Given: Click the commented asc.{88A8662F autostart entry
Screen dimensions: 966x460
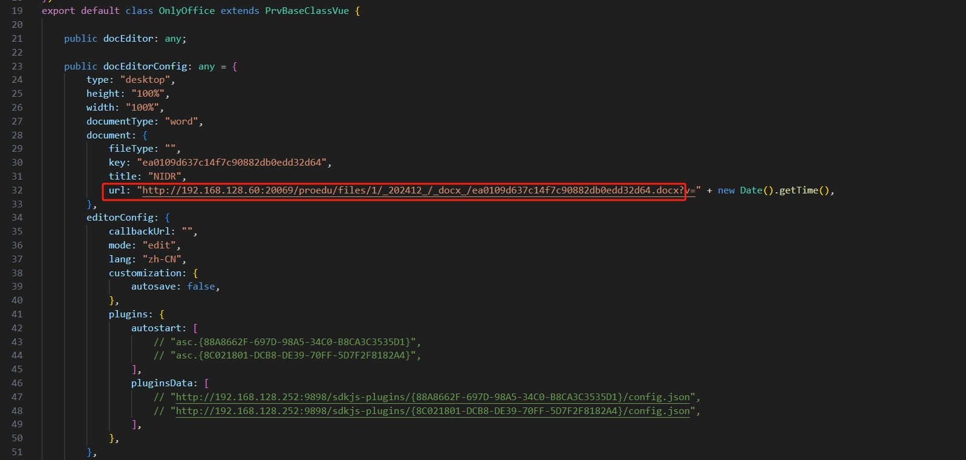Looking at the screenshot, I should [x=293, y=342].
